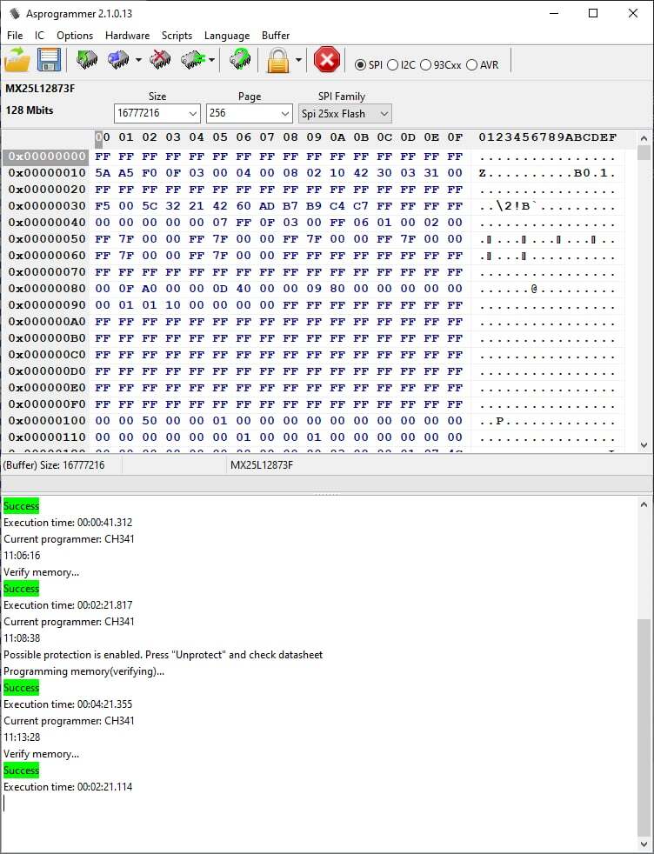Click status bar chip name MX25L12873F
Screen dimensions: 654x854
[x=262, y=465]
